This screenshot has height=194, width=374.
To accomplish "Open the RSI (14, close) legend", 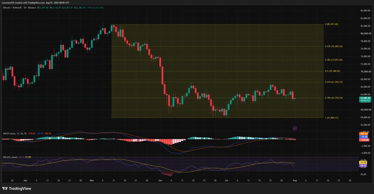I will click(10, 157).
